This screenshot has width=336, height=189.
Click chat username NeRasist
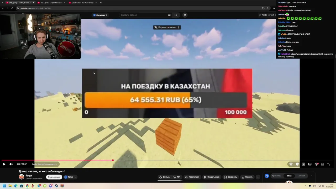point(282,18)
